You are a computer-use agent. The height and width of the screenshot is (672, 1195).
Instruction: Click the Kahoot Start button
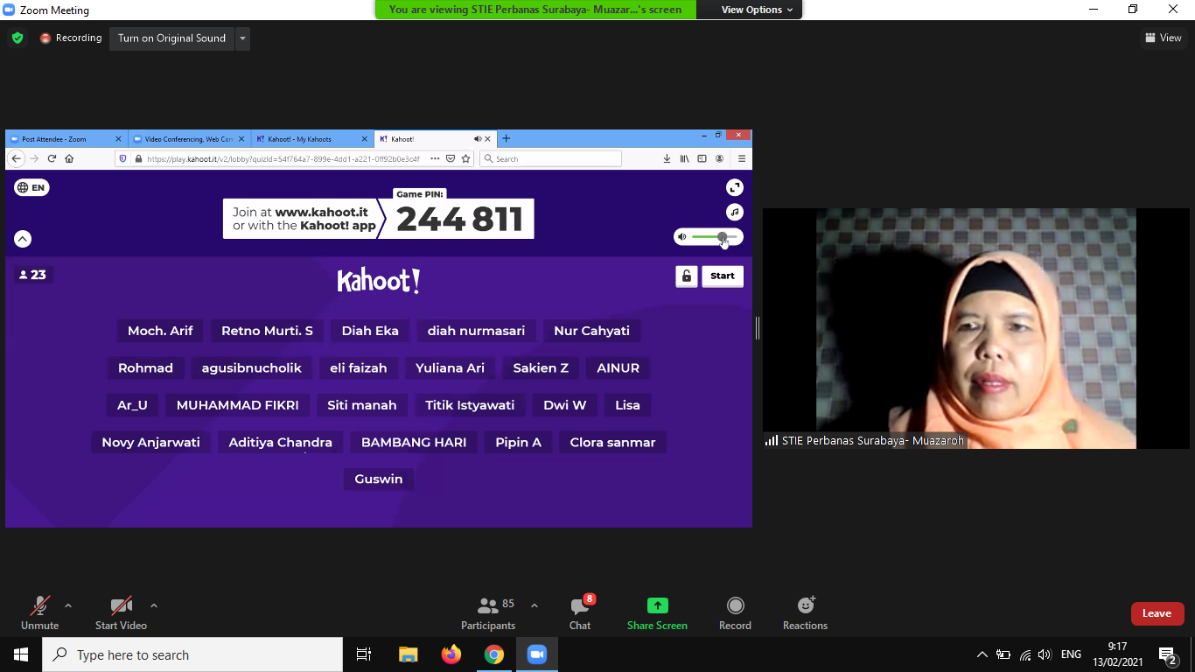pyautogui.click(x=723, y=276)
